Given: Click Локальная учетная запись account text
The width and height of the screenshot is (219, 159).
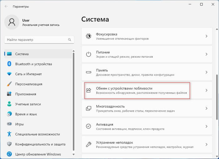Looking at the screenshot, I should click(x=41, y=25).
